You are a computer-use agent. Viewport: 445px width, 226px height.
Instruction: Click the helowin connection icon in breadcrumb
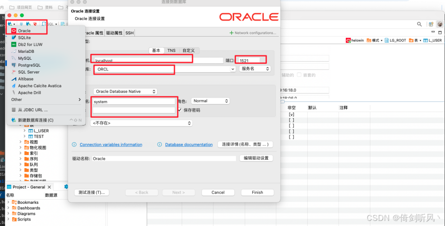point(348,41)
